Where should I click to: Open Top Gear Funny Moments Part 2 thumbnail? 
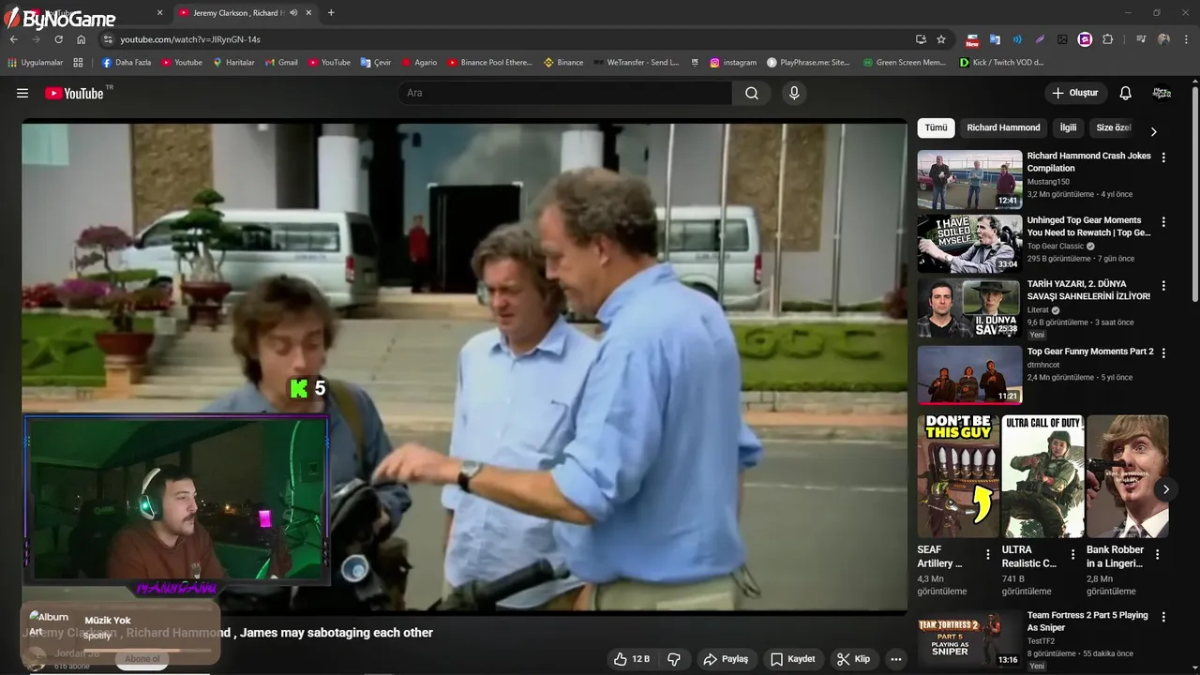(969, 375)
